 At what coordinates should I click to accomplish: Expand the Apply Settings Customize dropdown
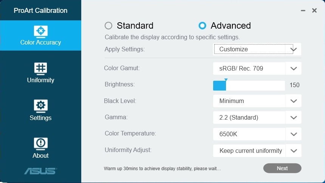(x=257, y=49)
